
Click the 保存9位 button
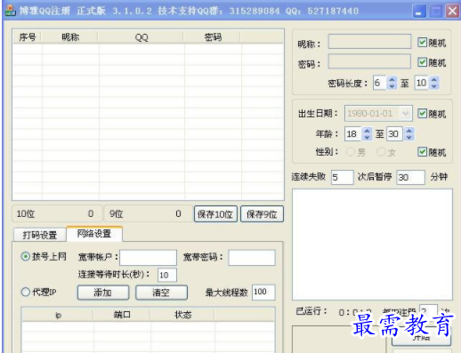(262, 214)
